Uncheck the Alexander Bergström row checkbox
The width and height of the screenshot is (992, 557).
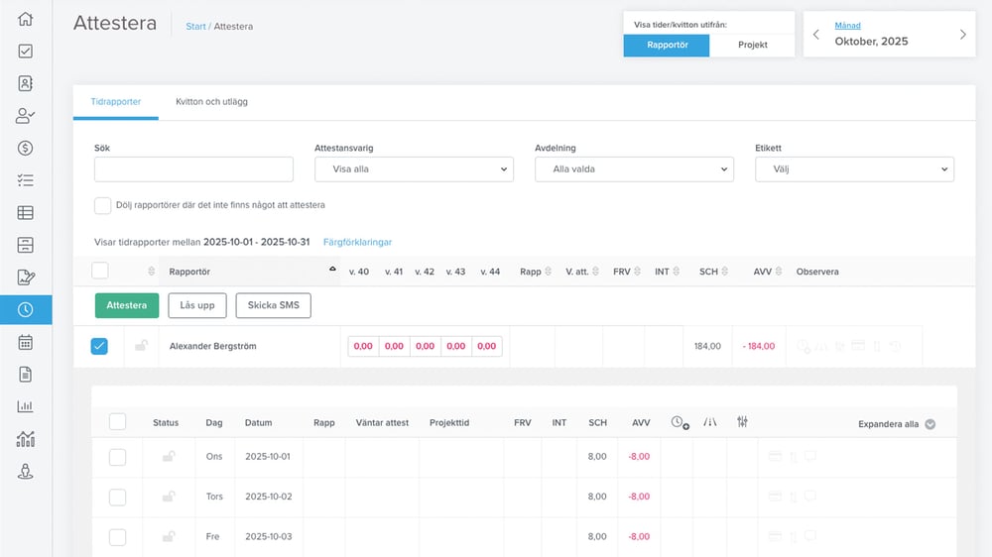pyautogui.click(x=99, y=346)
